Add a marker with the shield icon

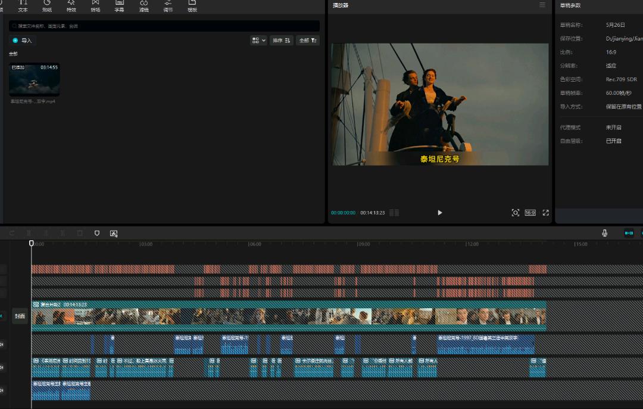[x=97, y=233]
